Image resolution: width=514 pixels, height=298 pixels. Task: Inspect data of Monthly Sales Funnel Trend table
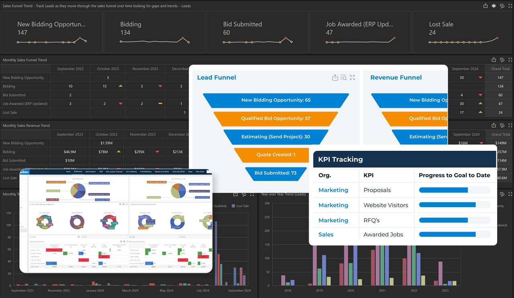click(502, 60)
